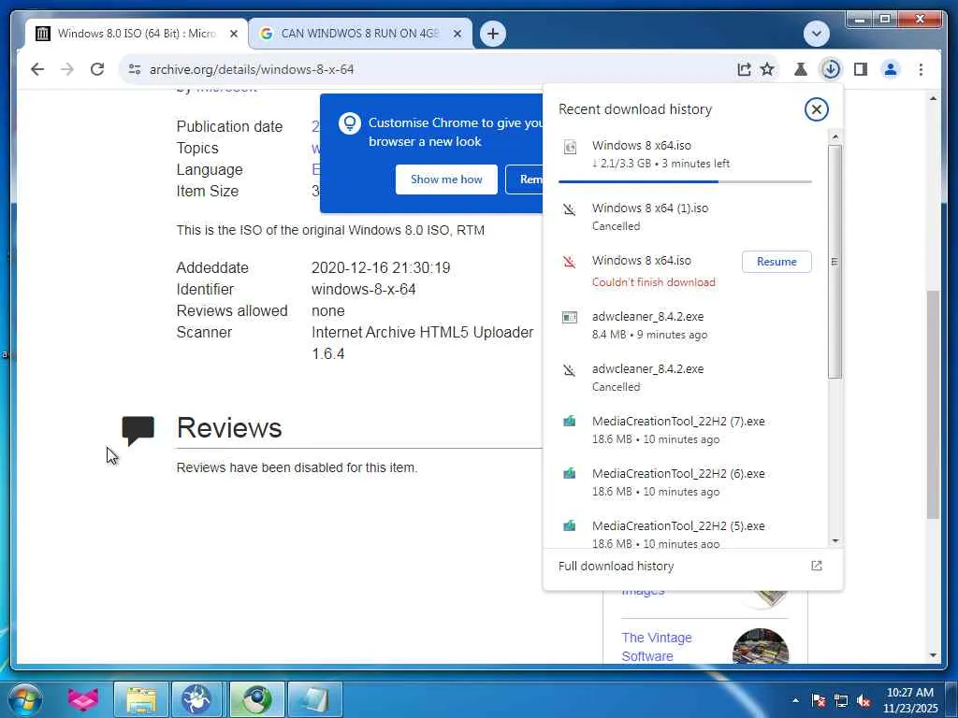This screenshot has width=958, height=718.
Task: Open adwcleaner_8.4.2.exe 8.4 MB download
Action: (x=685, y=325)
